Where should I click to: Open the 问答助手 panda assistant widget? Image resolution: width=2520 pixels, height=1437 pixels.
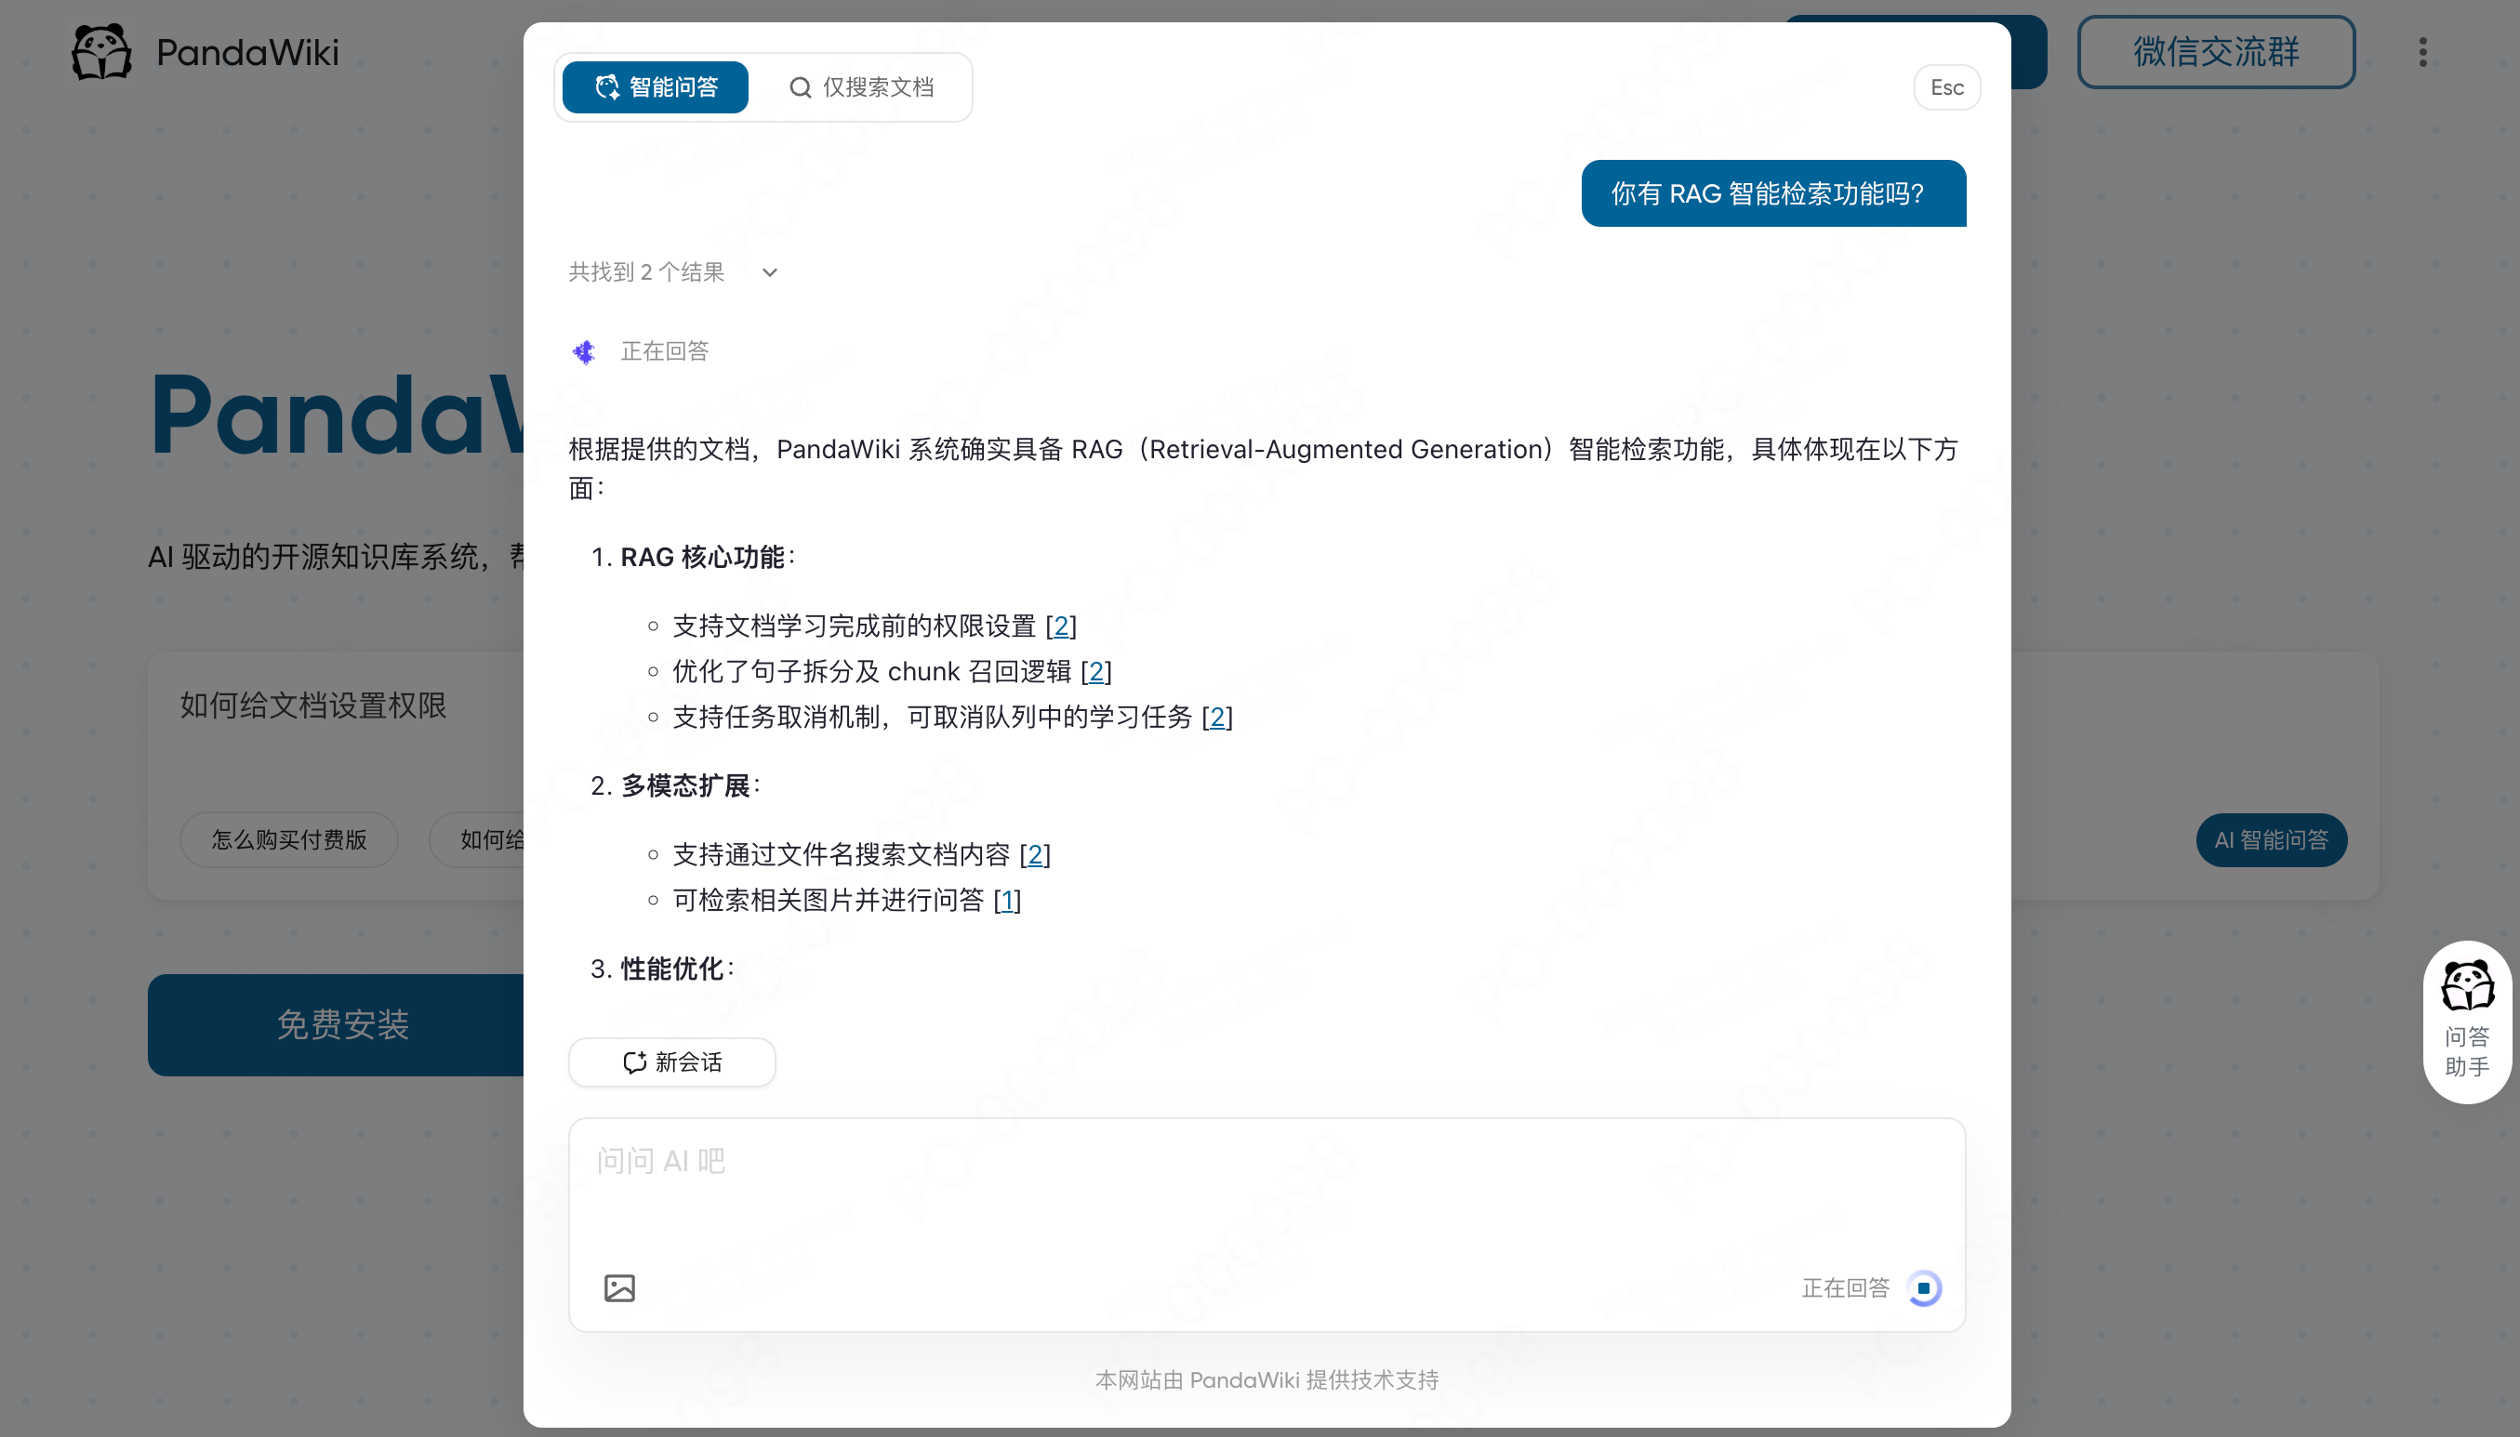click(x=2466, y=1021)
